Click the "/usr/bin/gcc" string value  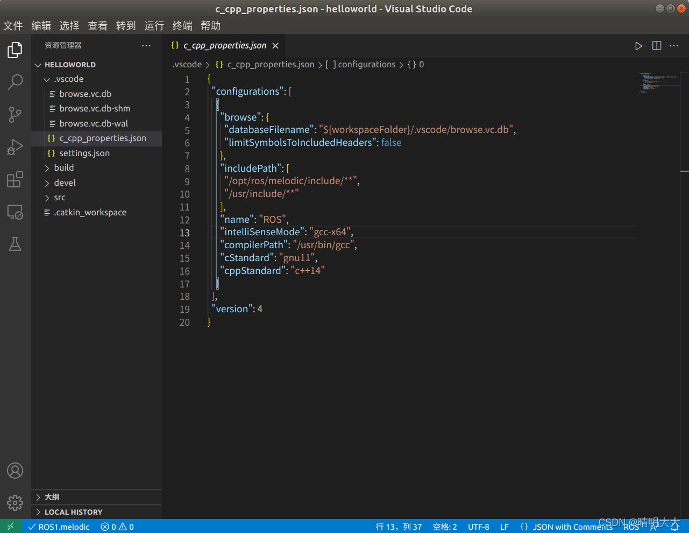pos(324,245)
